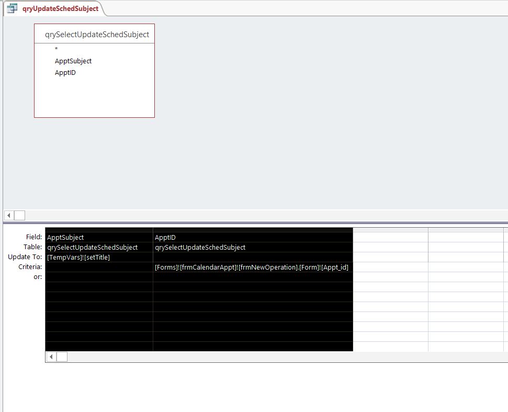Click the grid pane horizontal scrollbar thumb
The width and height of the screenshot is (508, 412).
click(62, 357)
